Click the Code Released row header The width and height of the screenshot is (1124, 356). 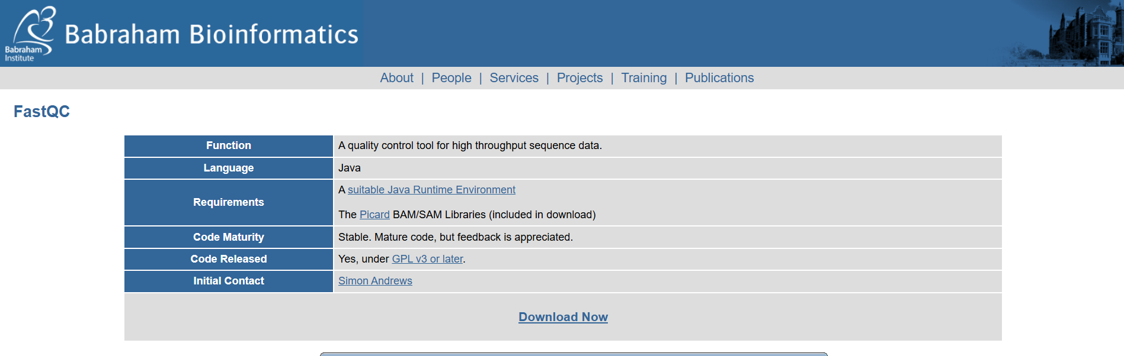(x=229, y=259)
